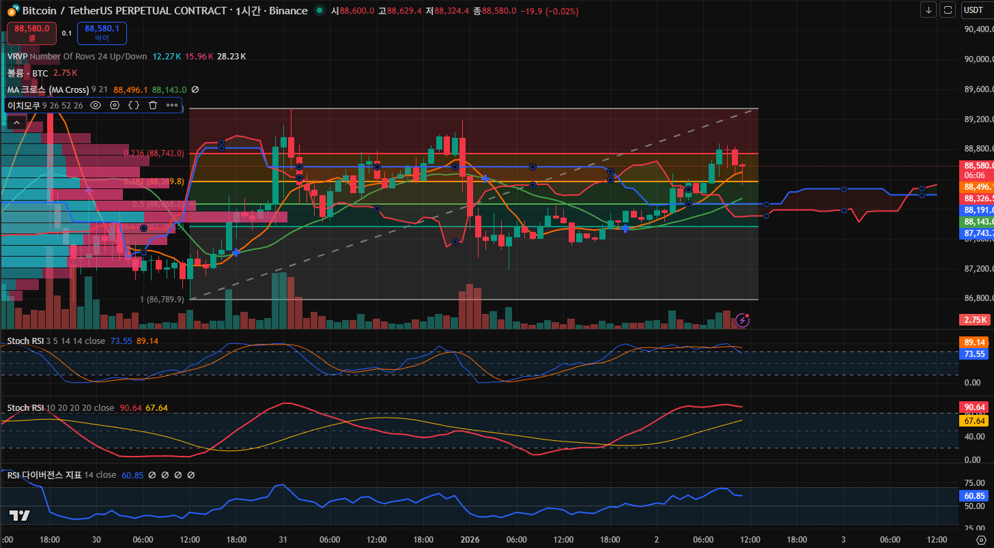Hide the Ichimoku indicator with eye icon

pyautogui.click(x=96, y=105)
